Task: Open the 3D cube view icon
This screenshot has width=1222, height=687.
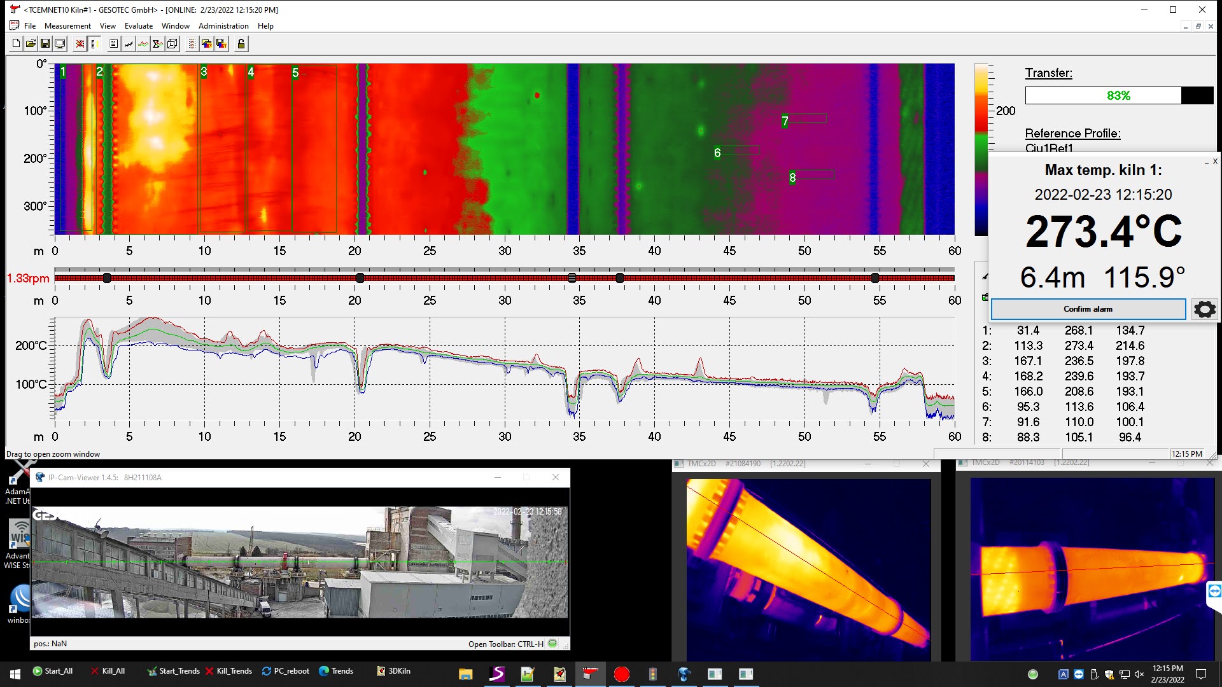Action: (172, 44)
